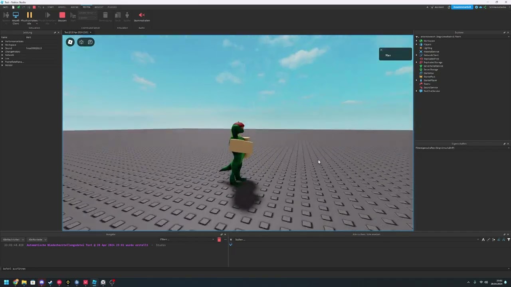Image resolution: width=511 pixels, height=287 pixels.
Task: Click the blue info icon in the title toolbar
Action: (x=476, y=7)
